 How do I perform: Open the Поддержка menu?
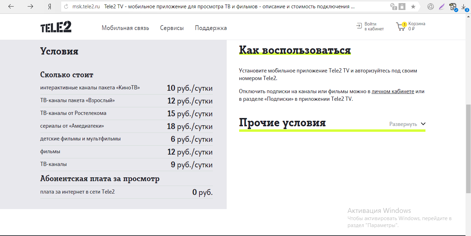[211, 28]
